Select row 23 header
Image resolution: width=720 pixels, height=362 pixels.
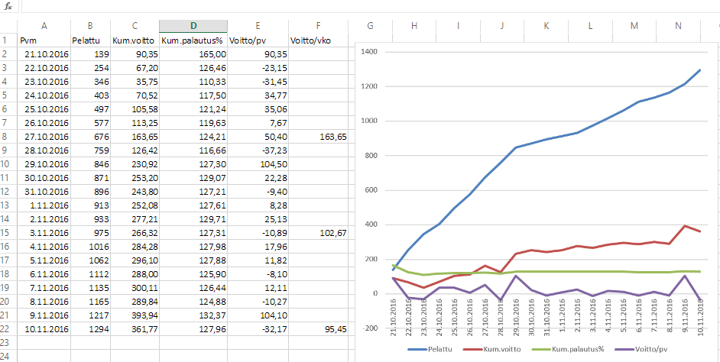(x=8, y=343)
